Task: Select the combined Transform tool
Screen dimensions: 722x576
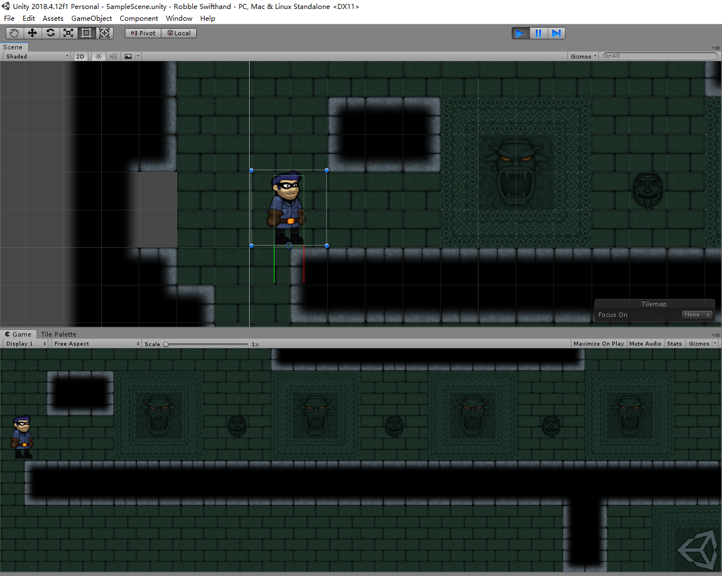Action: pyautogui.click(x=105, y=33)
